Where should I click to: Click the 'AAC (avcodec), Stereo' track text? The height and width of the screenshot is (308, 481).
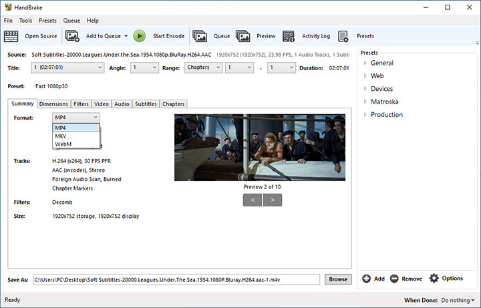coord(79,170)
